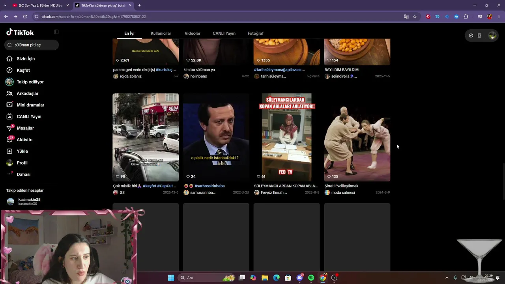Toggle the microphone icon in system tray
Image resolution: width=505 pixels, height=284 pixels.
pos(455,278)
